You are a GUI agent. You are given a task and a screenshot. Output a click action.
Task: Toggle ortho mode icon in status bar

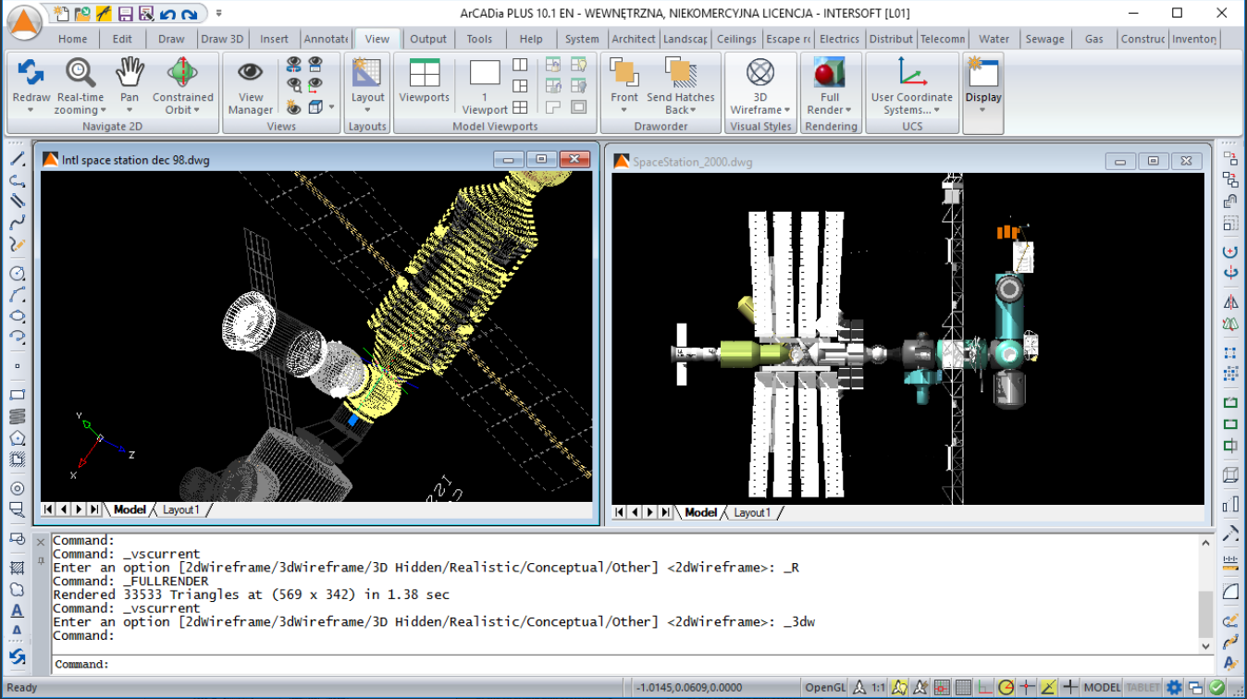984,687
